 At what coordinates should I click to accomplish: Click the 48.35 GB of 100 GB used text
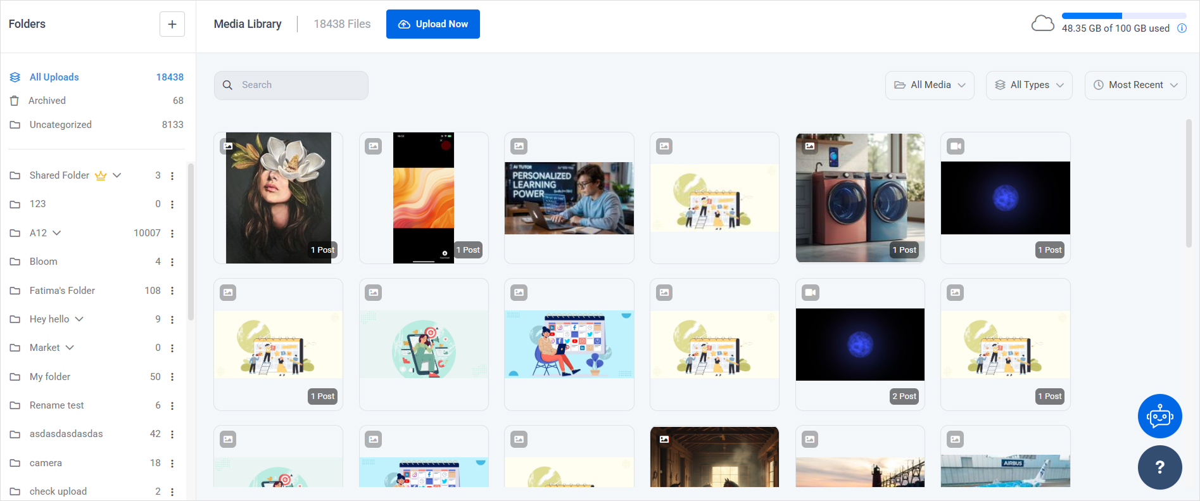[1116, 29]
